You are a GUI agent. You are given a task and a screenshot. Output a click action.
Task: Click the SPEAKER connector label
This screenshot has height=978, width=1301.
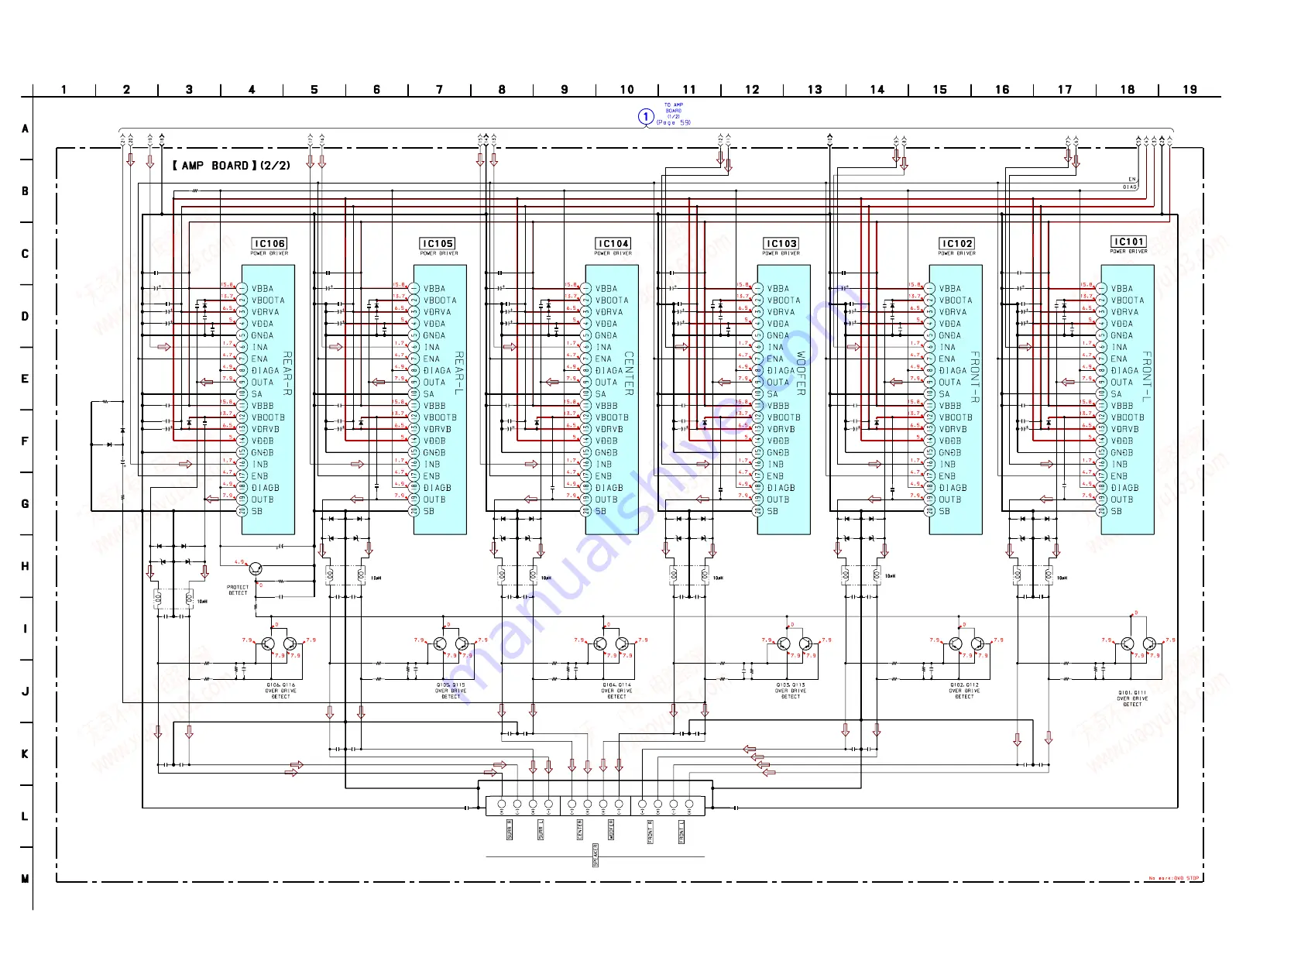point(596,855)
